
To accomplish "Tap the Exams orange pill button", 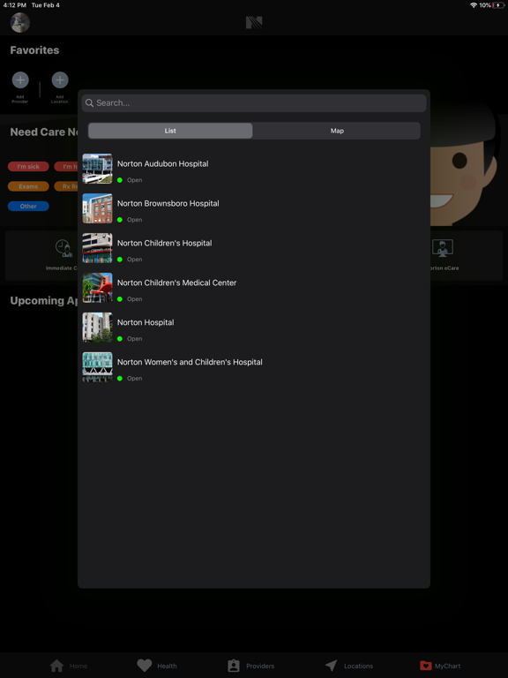I will click(28, 186).
